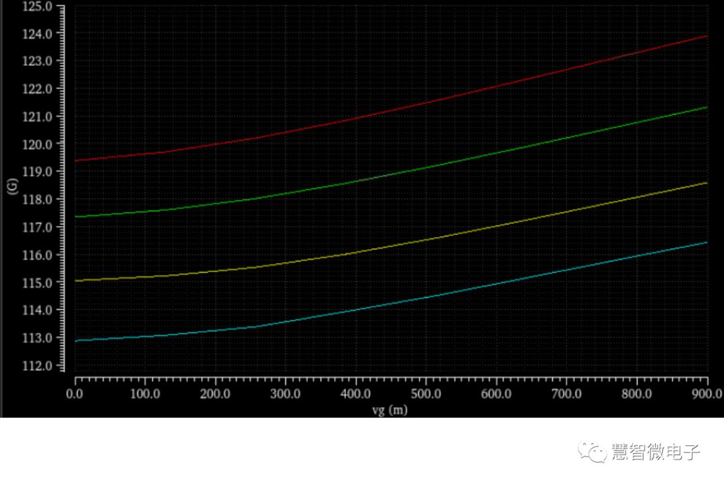Click the y-axis value 115.0
Viewport: 724px width, 484px height.
[x=38, y=282]
